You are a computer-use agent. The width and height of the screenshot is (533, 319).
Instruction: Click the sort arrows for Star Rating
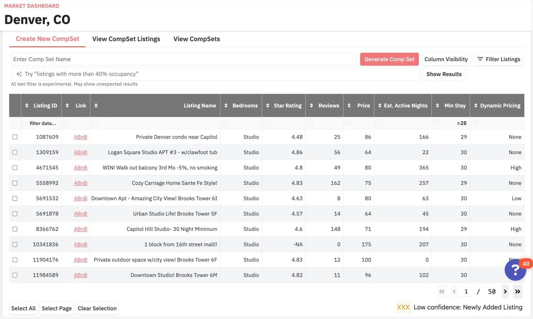(x=267, y=106)
